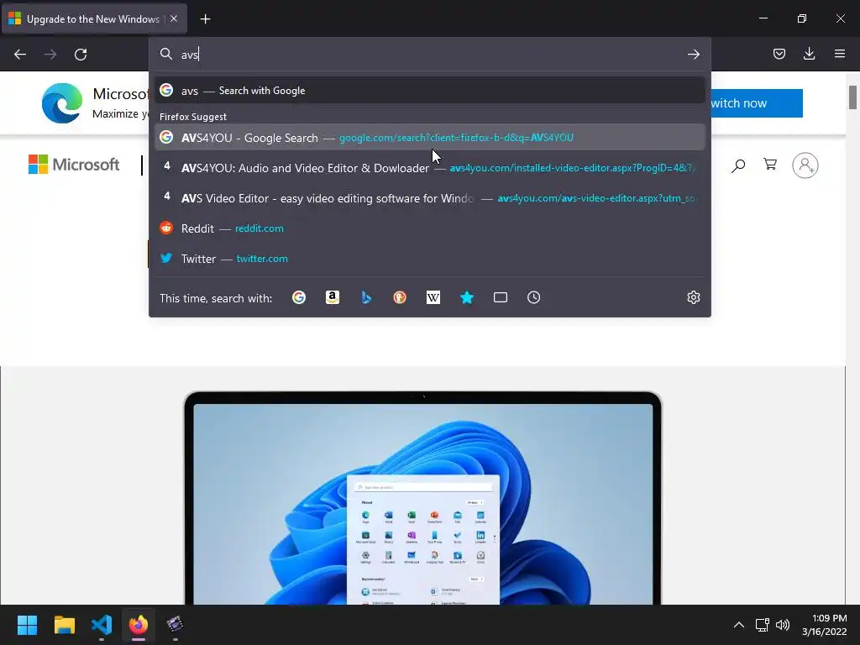860x645 pixels.
Task: Open the video editor taskbar icon
Action: point(175,625)
